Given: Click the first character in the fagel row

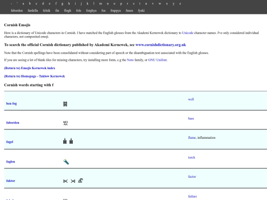Looking at the screenshot, I should click(65, 141).
